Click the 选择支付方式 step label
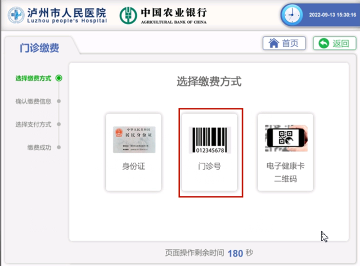This screenshot has width=360, height=266. [x=33, y=124]
